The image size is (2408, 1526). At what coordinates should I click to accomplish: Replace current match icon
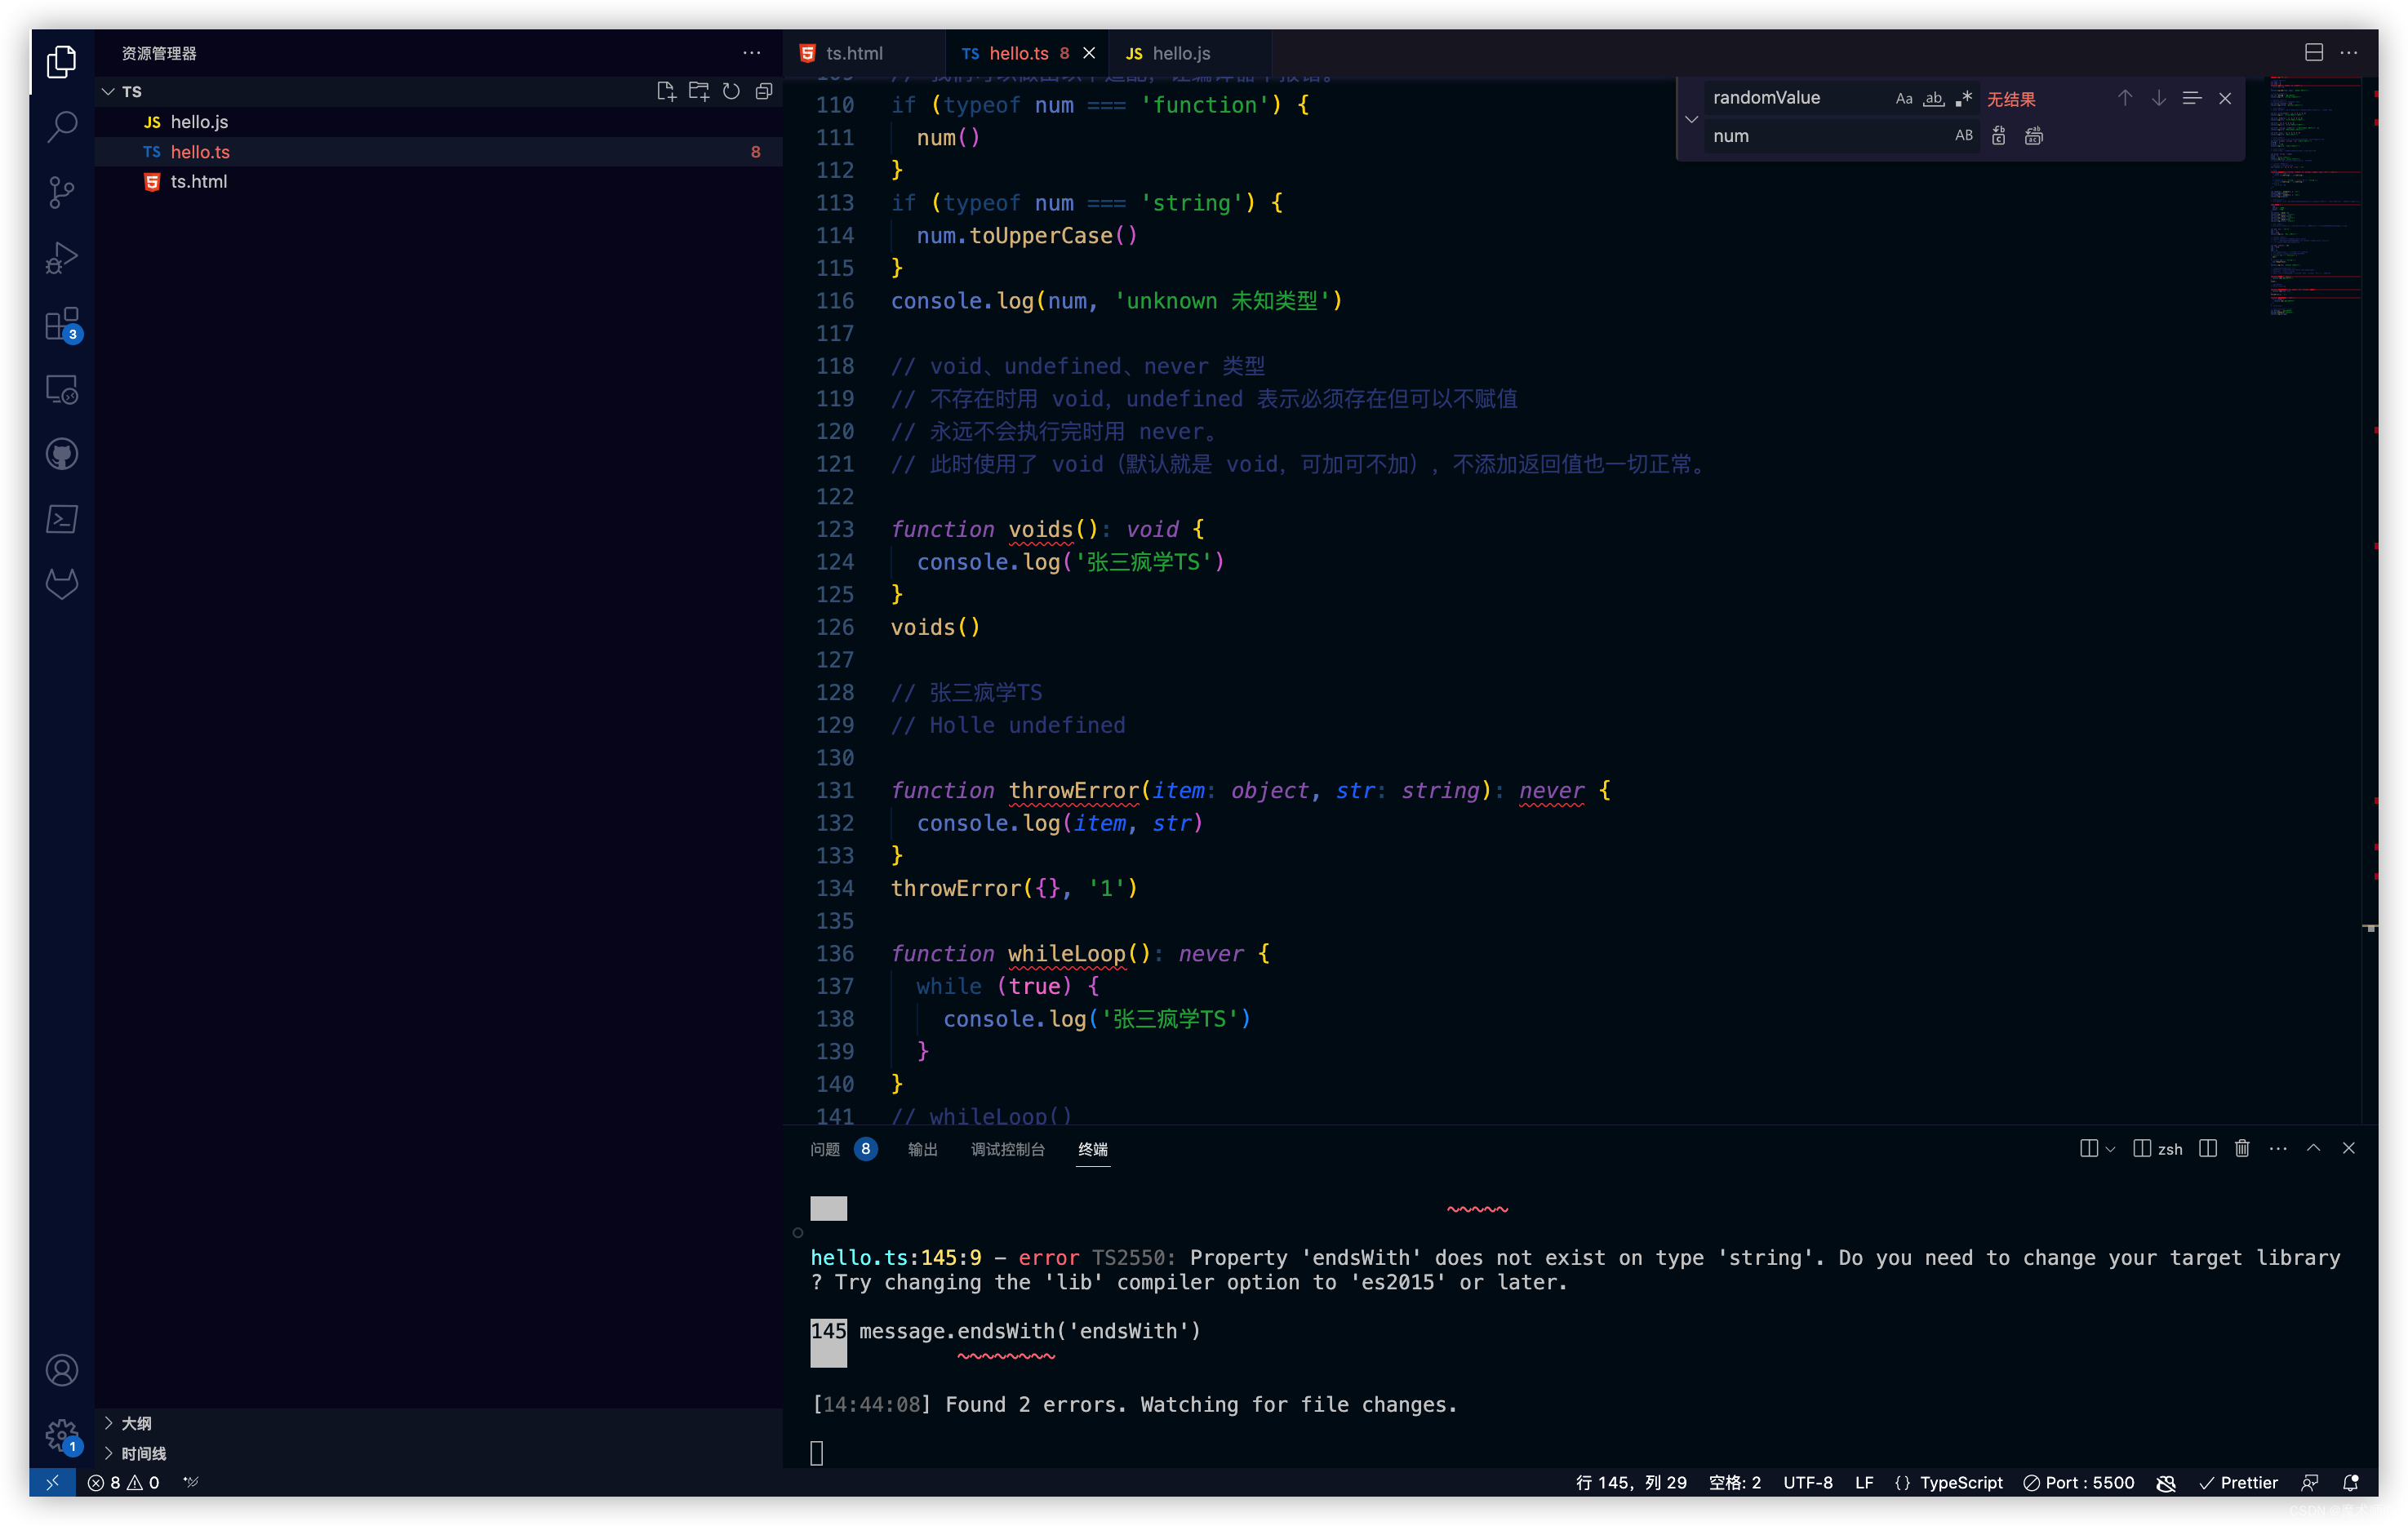(x=1998, y=136)
